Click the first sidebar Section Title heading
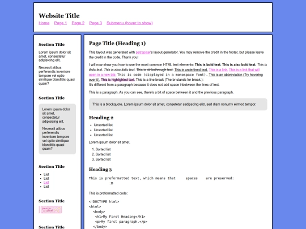Viewport: 306px width, 229px height. point(52,45)
